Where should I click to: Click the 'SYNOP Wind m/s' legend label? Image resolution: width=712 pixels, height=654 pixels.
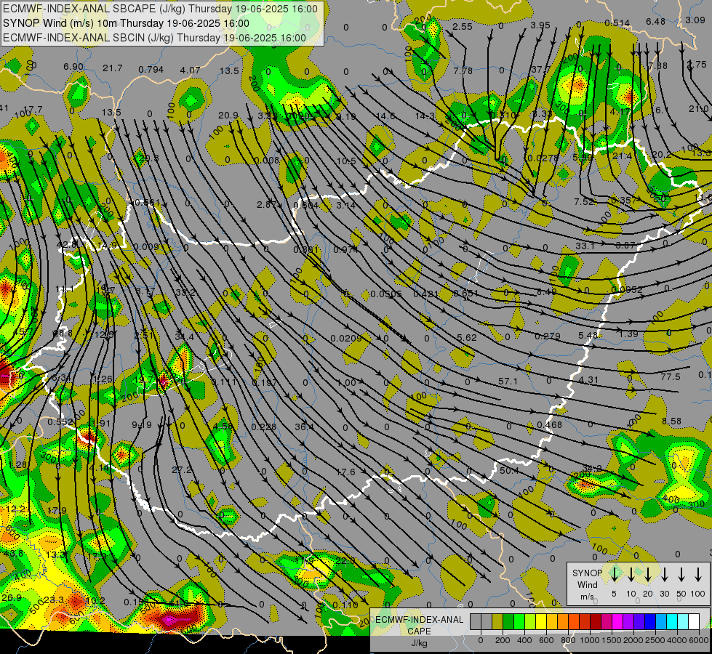pos(587,584)
